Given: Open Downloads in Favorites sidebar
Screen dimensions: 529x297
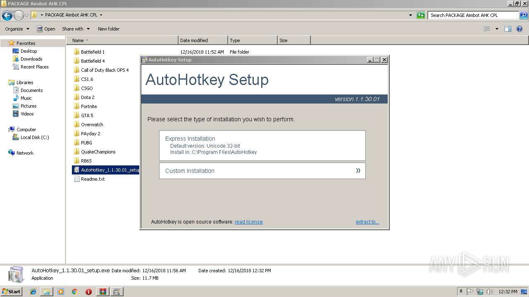Looking at the screenshot, I should [31, 59].
